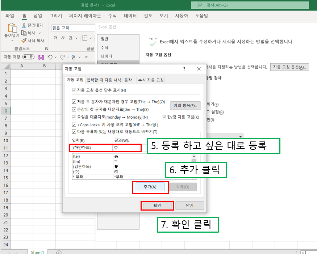Open the 수식 자동 고침 tab
This screenshot has height=254, width=317.
pyautogui.click(x=151, y=80)
